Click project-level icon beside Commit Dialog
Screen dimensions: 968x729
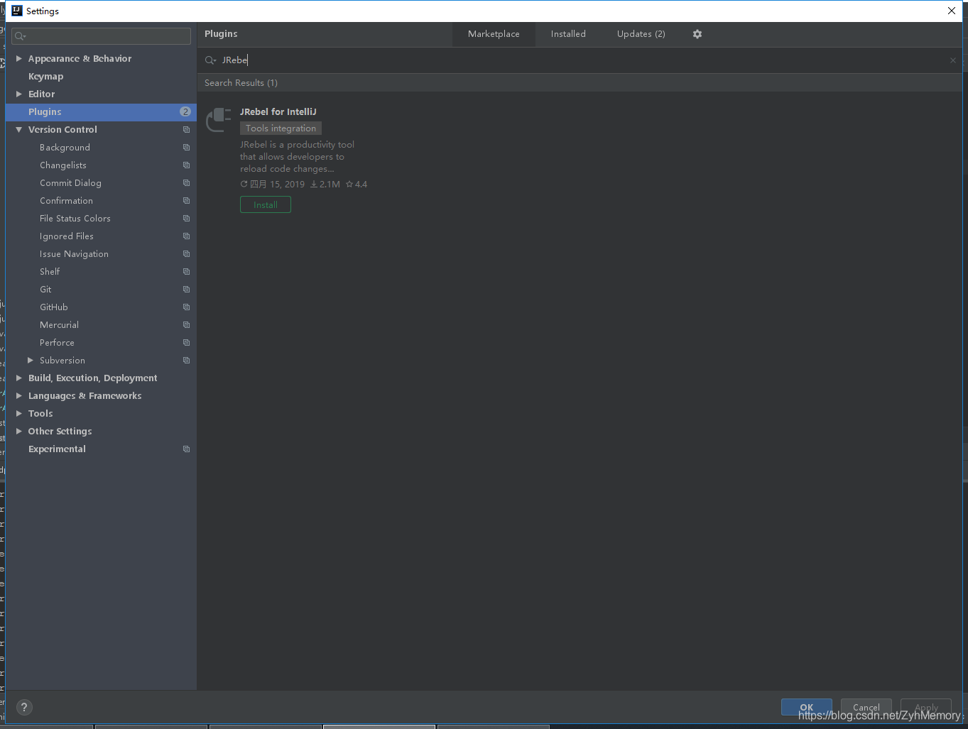[186, 183]
